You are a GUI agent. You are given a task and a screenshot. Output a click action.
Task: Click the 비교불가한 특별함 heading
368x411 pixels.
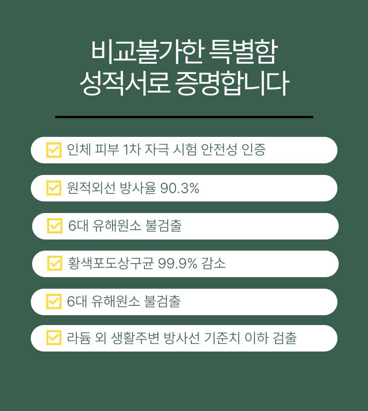tap(184, 52)
